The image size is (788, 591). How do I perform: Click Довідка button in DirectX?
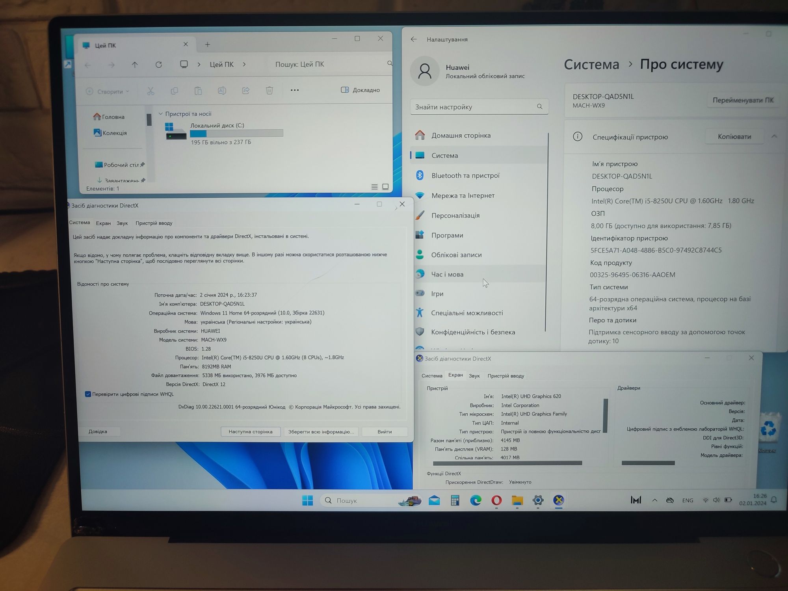click(98, 431)
